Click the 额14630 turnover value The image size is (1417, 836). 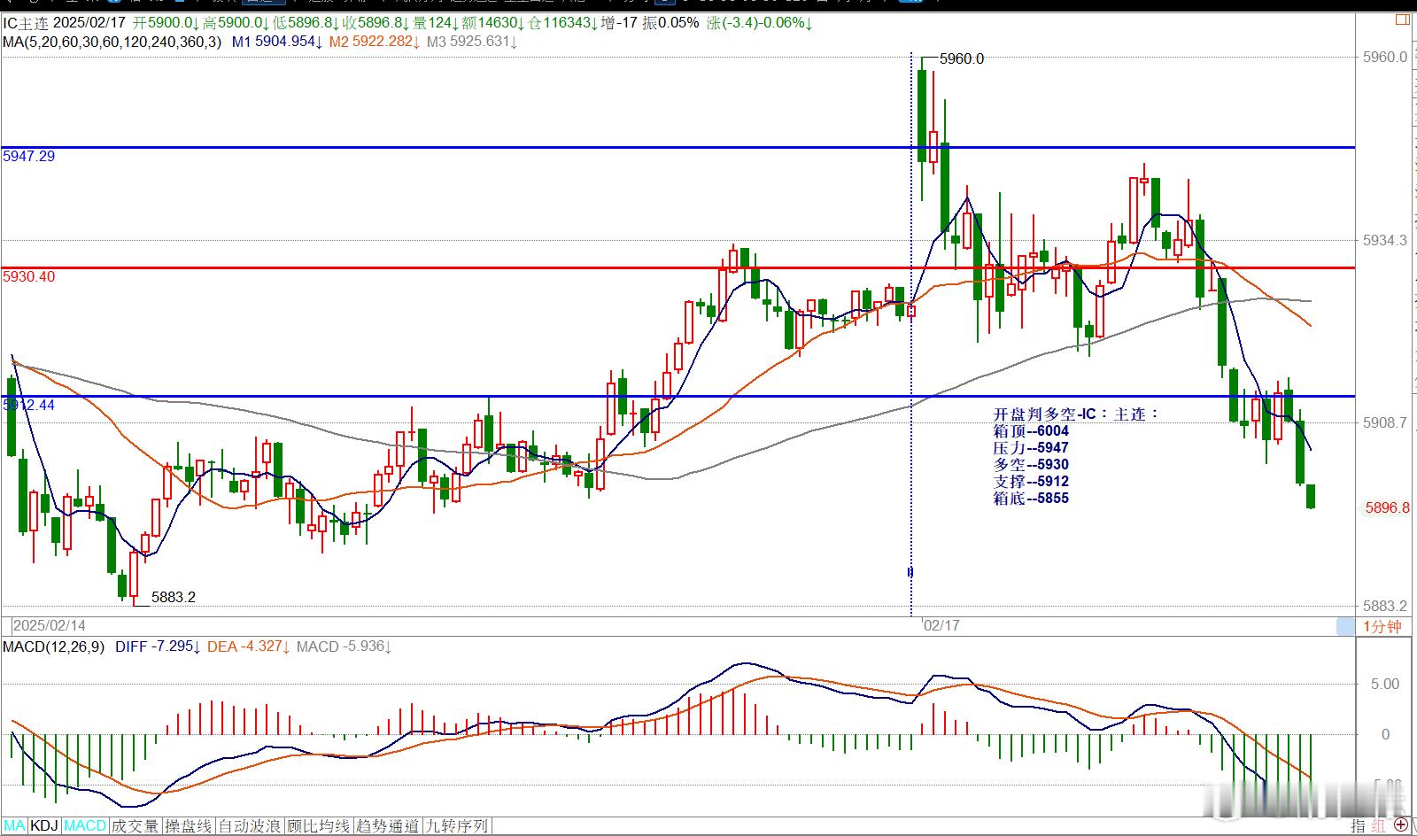click(494, 23)
